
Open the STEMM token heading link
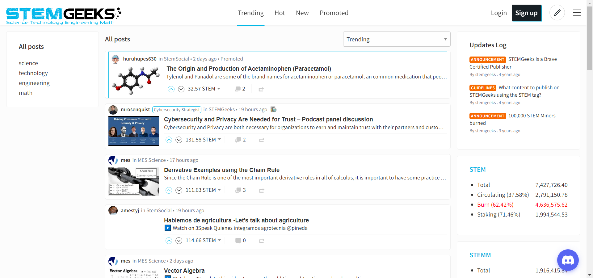point(480,255)
